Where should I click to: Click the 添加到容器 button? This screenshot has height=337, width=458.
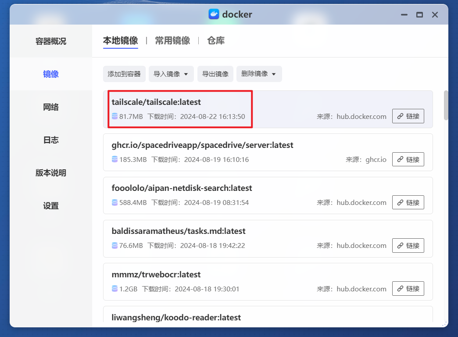click(124, 74)
